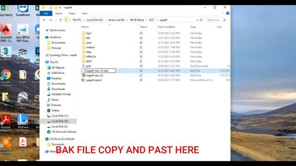Open Google Chrome desktop shortcut

tap(6, 78)
